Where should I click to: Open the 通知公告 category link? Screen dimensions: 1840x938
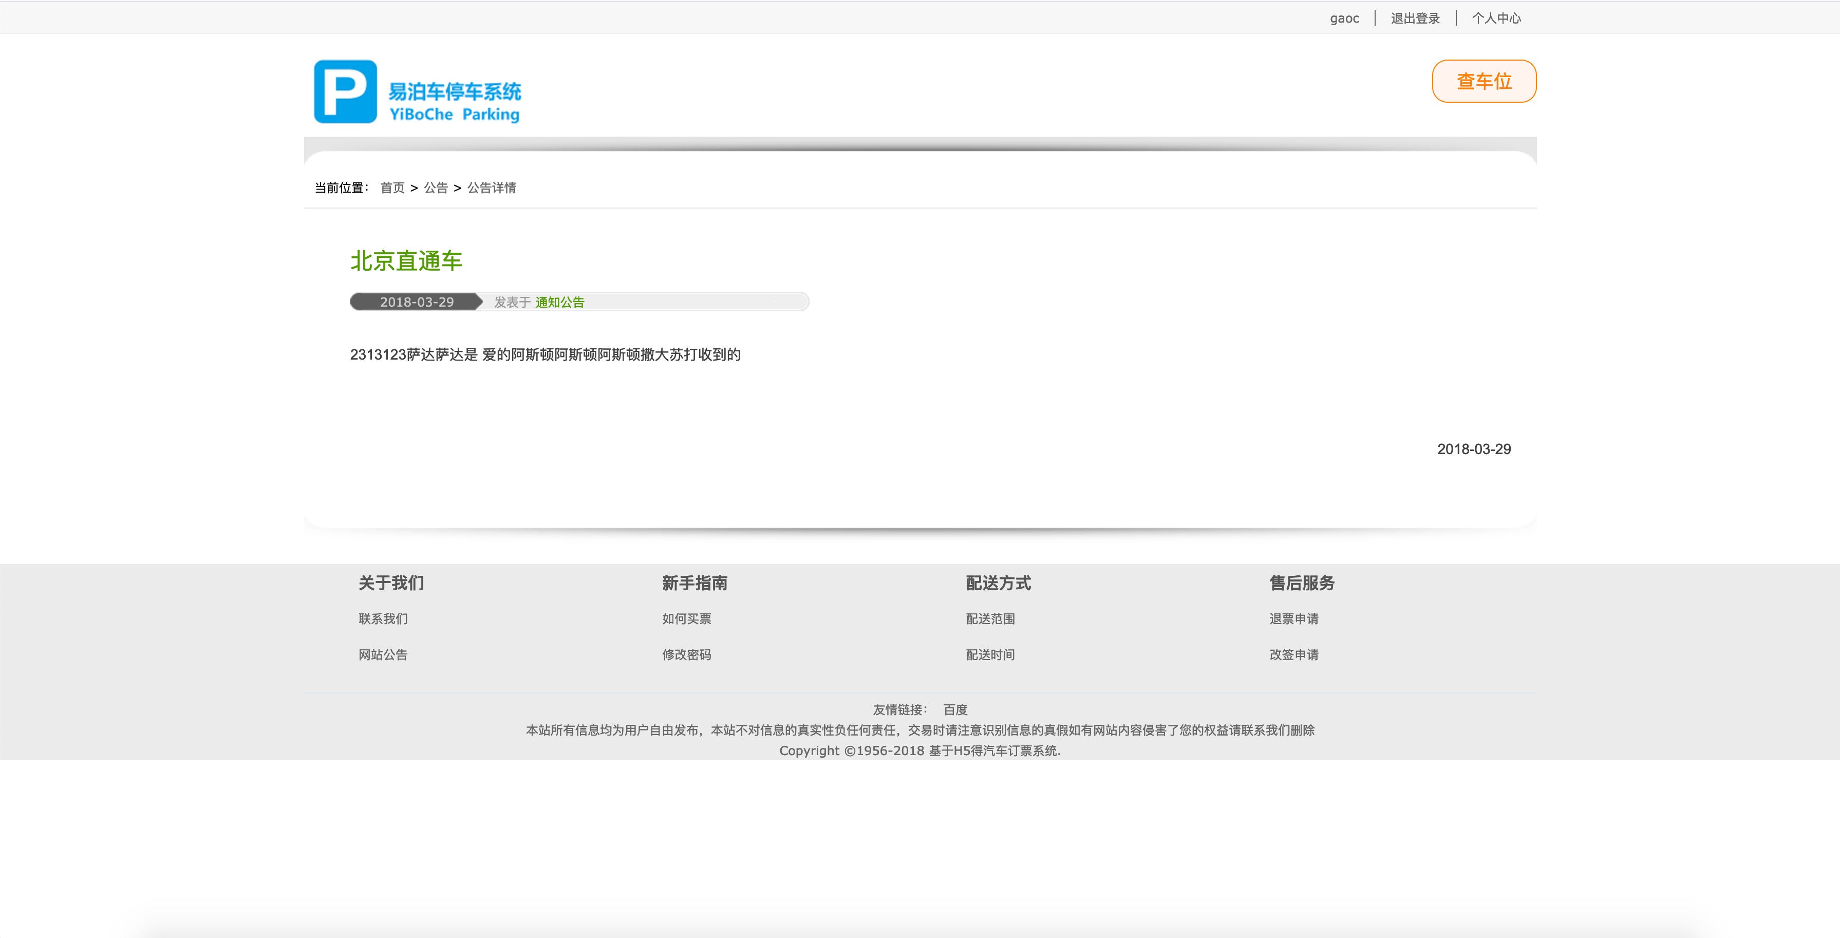click(560, 302)
